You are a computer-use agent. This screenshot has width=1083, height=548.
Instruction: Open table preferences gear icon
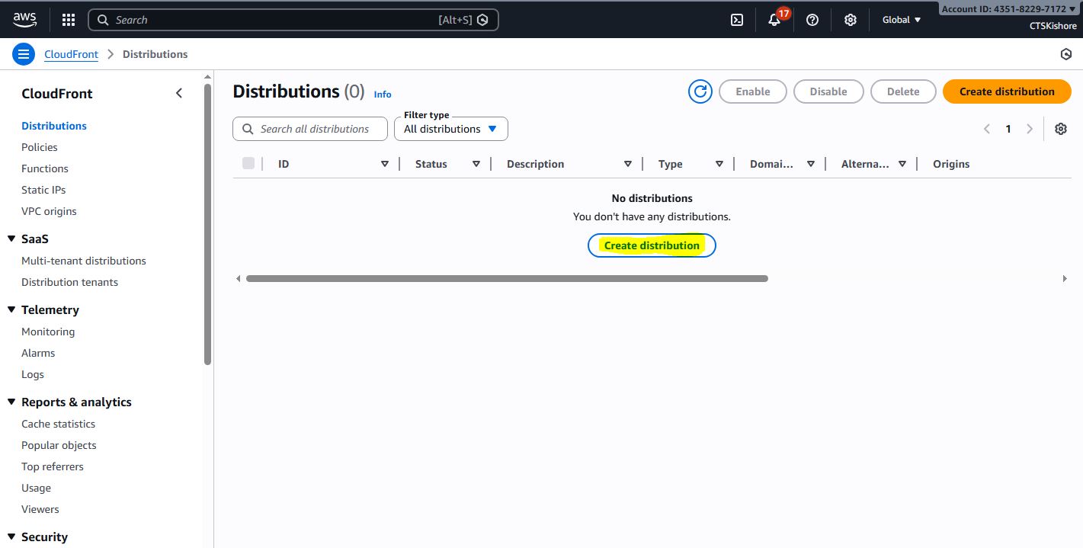(x=1060, y=129)
